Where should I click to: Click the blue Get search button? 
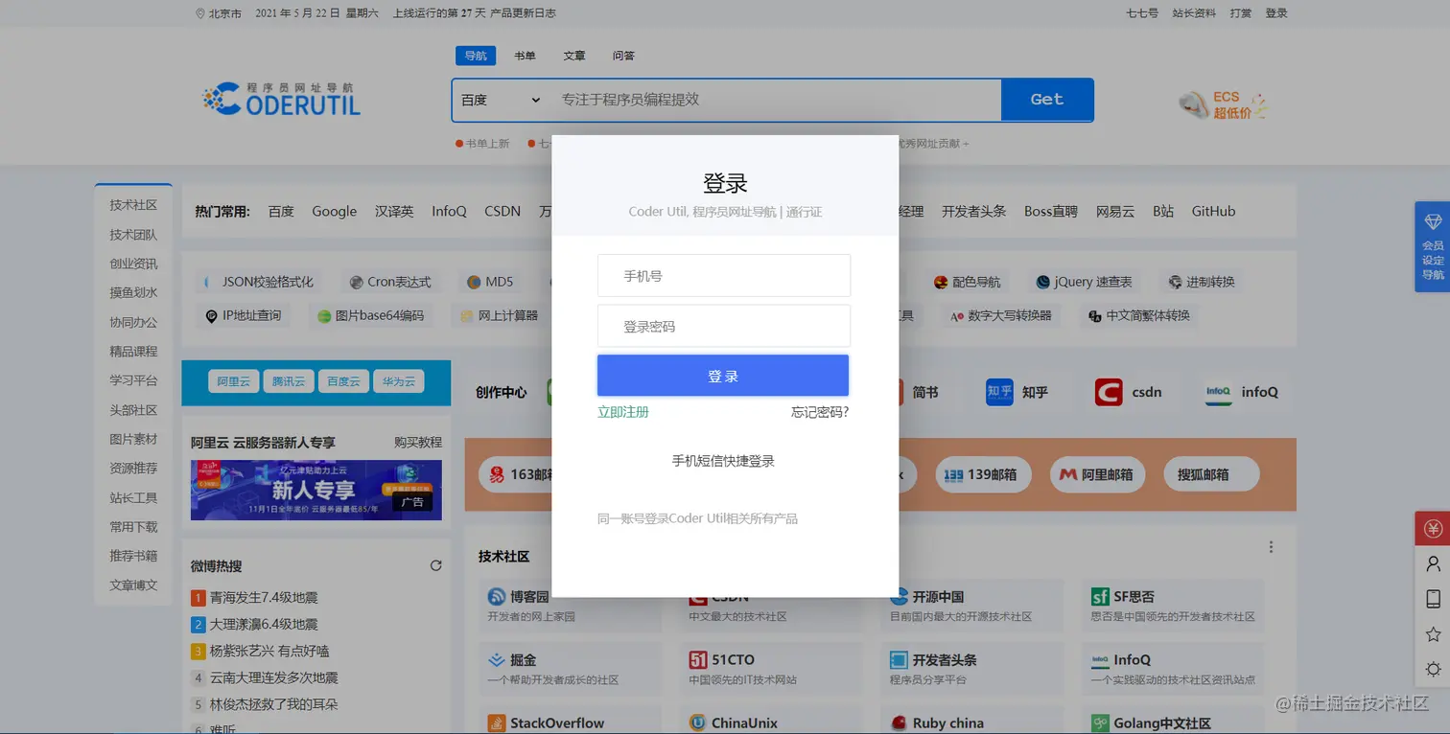click(1047, 100)
